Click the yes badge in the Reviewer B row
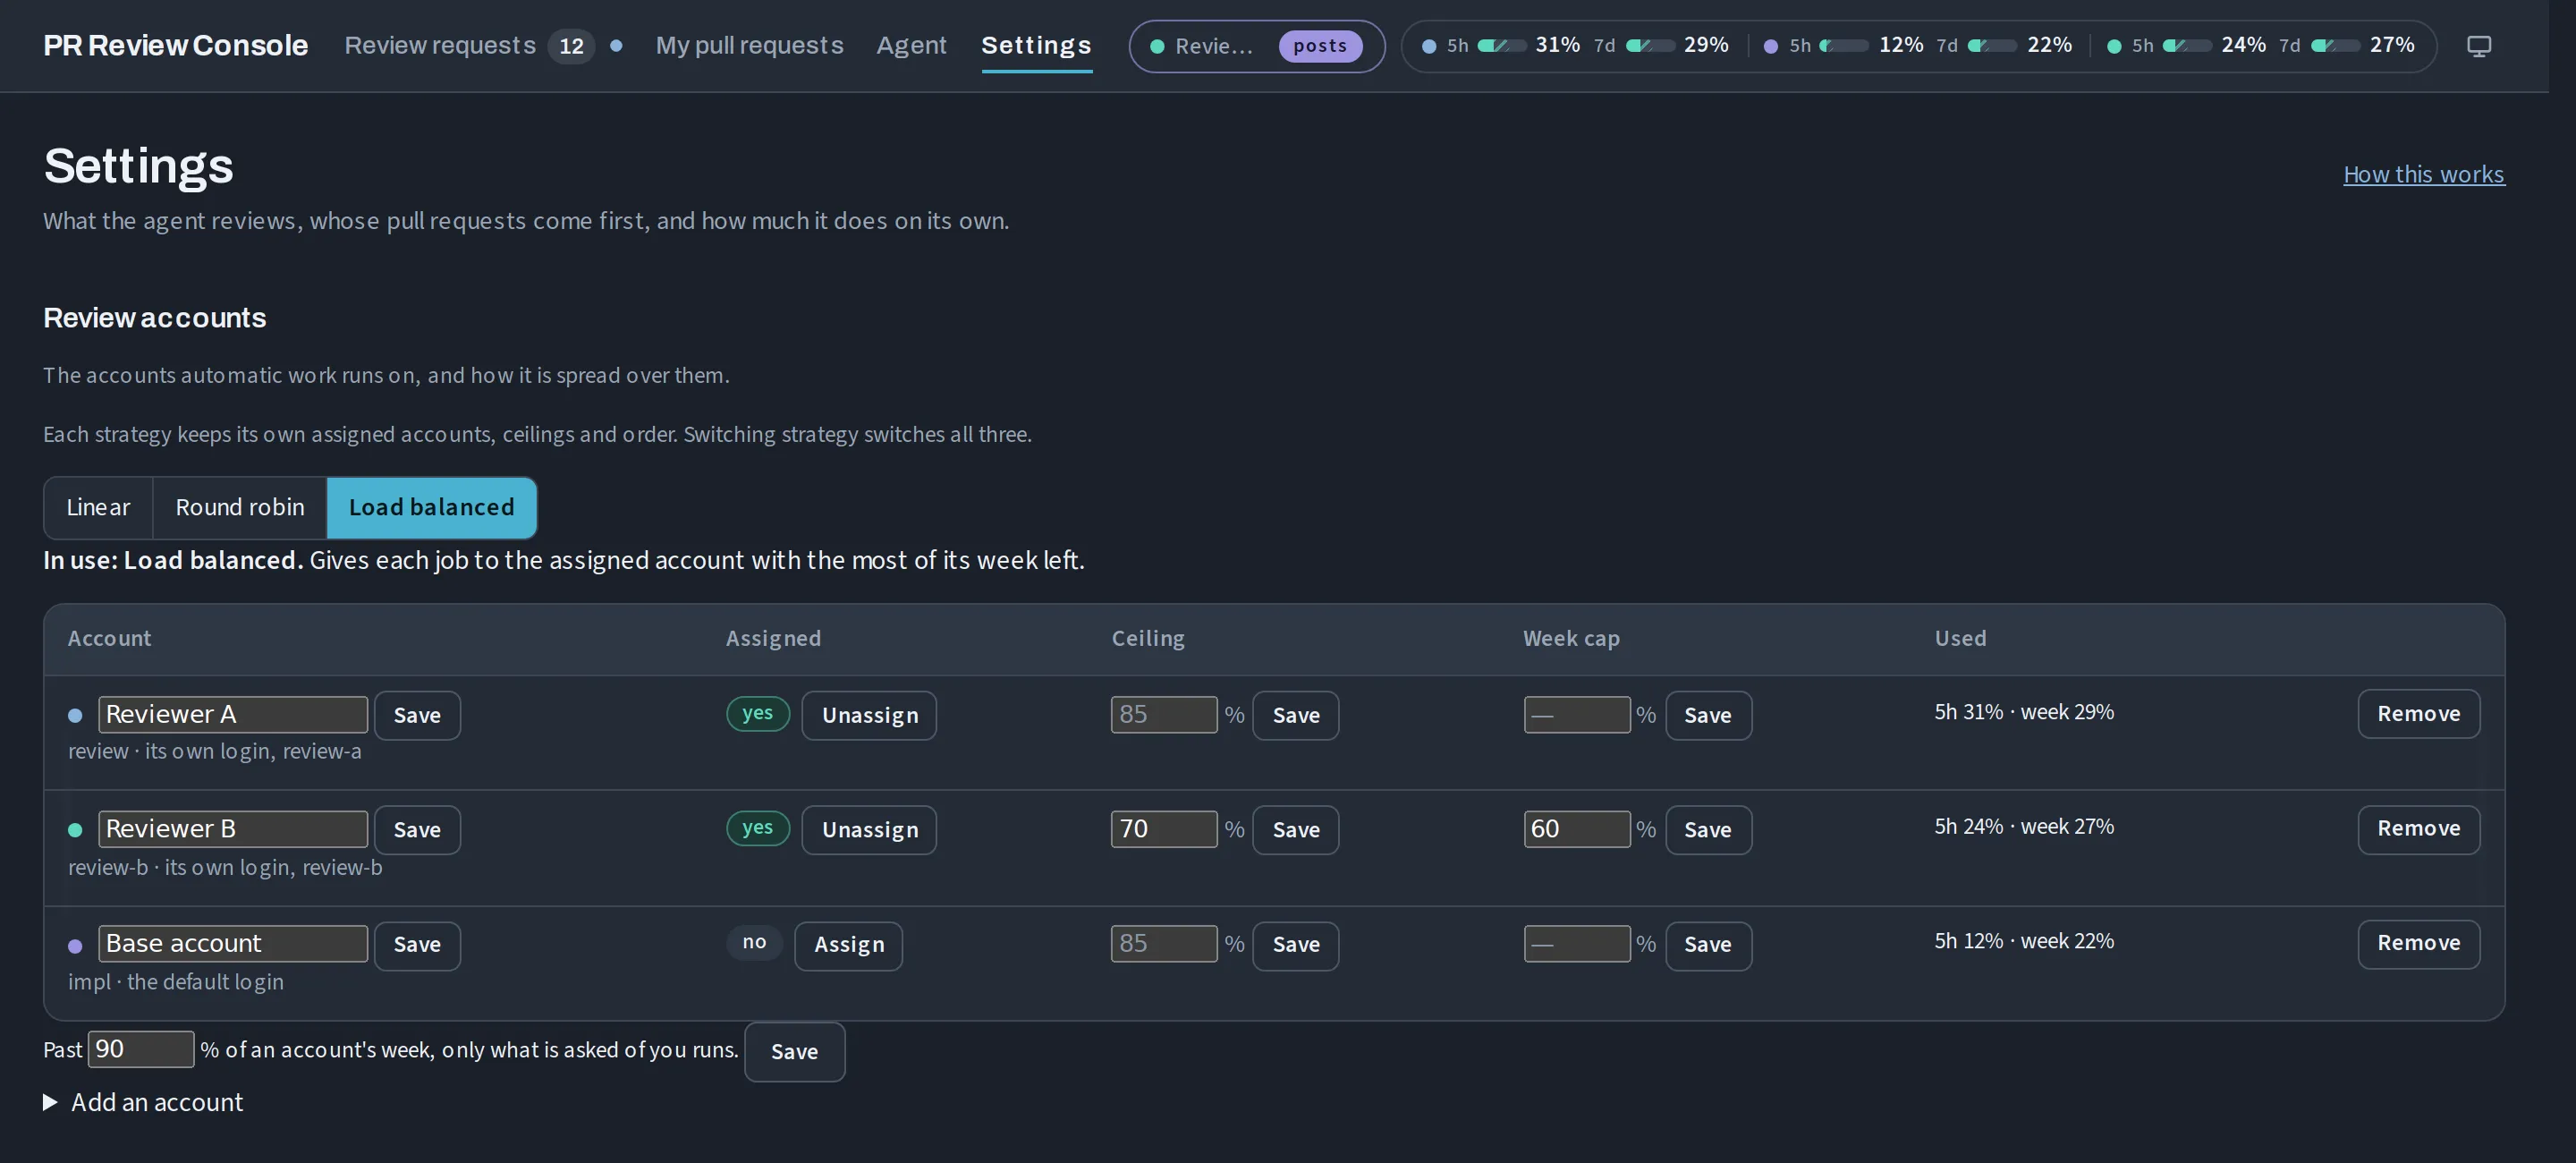The height and width of the screenshot is (1163, 2576). click(x=758, y=828)
